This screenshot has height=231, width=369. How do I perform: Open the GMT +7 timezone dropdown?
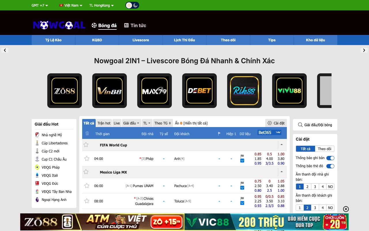(x=40, y=5)
